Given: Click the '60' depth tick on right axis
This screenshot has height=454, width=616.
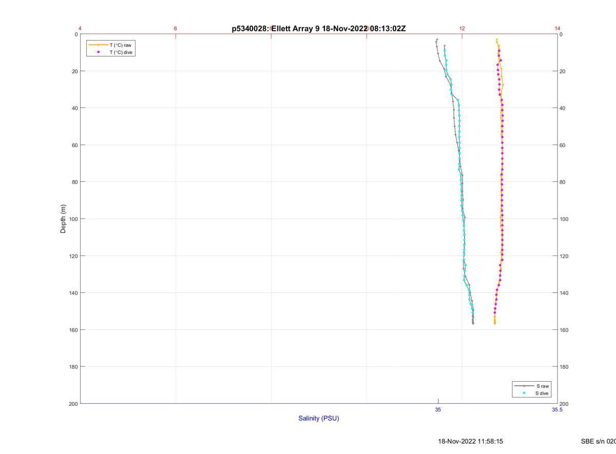Looking at the screenshot, I should point(563,145).
